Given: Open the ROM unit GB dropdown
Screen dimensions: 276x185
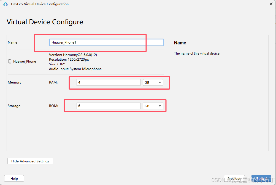Looking at the screenshot, I should click(153, 106).
